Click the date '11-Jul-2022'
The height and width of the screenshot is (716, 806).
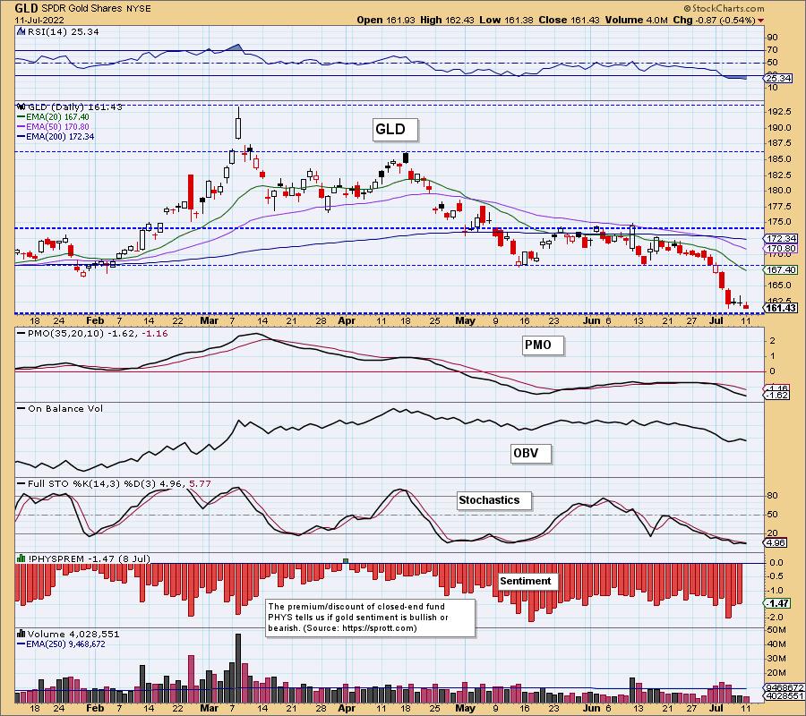39,20
